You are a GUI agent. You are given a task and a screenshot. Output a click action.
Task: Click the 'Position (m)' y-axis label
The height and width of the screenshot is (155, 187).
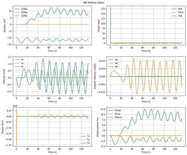[5, 25]
